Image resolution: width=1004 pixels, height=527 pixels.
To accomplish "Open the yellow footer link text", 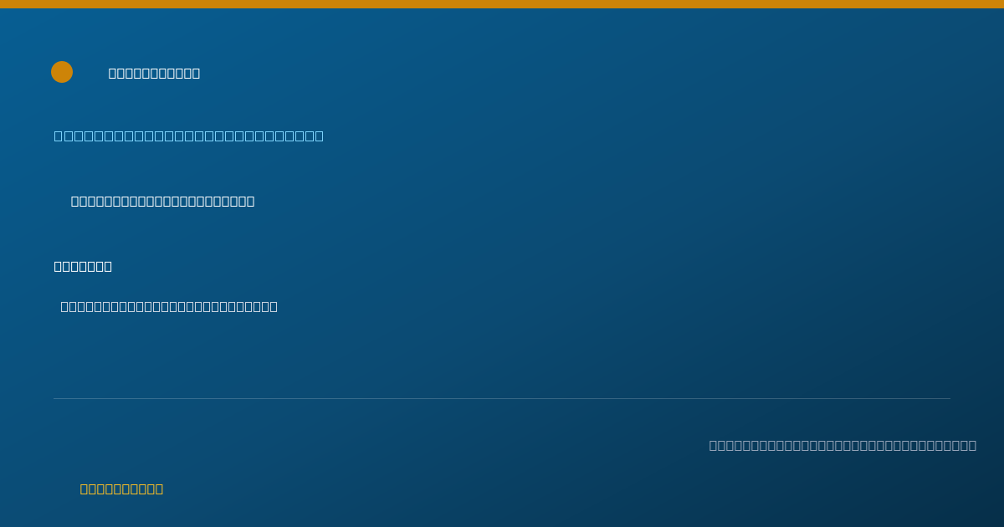I will coord(121,489).
